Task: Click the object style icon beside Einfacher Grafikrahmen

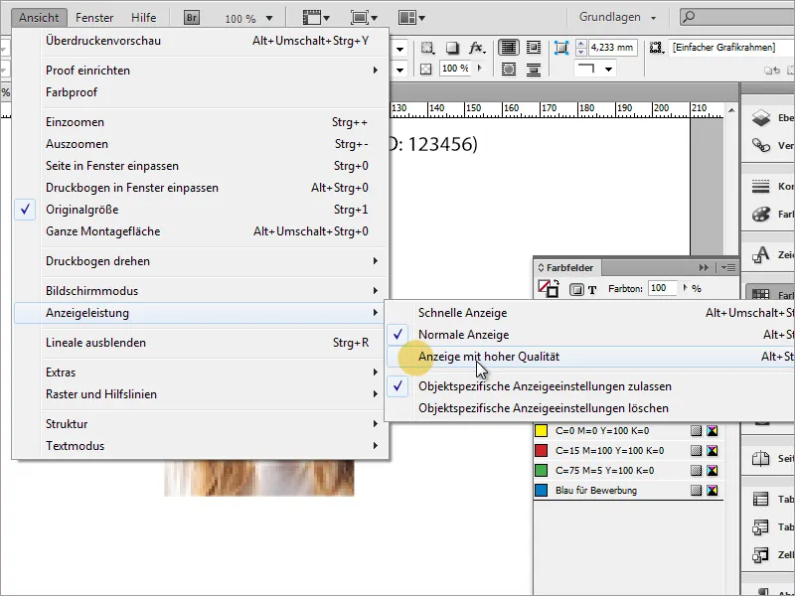Action: 656,48
